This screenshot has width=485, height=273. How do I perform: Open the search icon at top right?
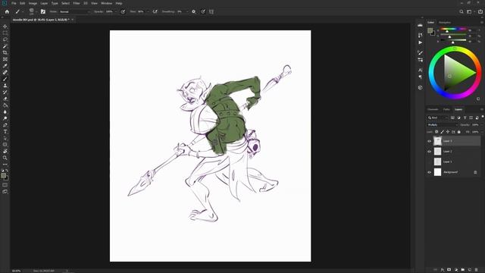pos(462,12)
